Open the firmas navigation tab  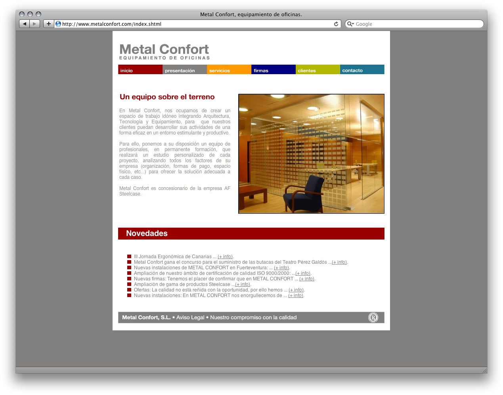(x=273, y=69)
